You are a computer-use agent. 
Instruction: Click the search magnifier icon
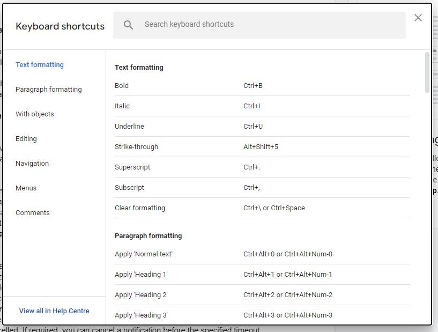click(128, 24)
